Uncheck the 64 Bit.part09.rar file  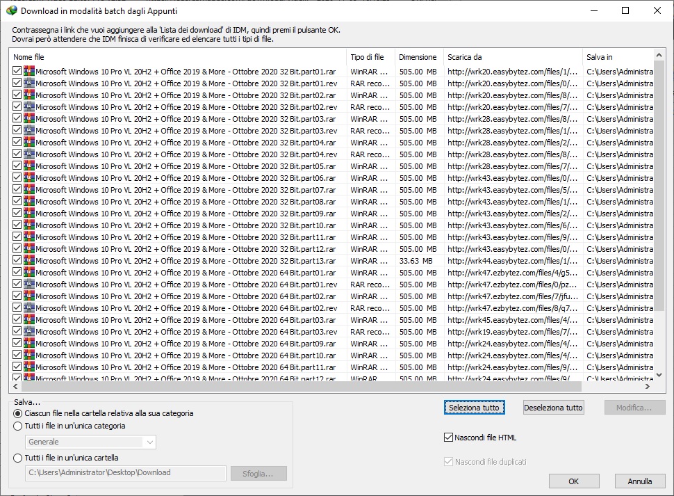click(17, 343)
